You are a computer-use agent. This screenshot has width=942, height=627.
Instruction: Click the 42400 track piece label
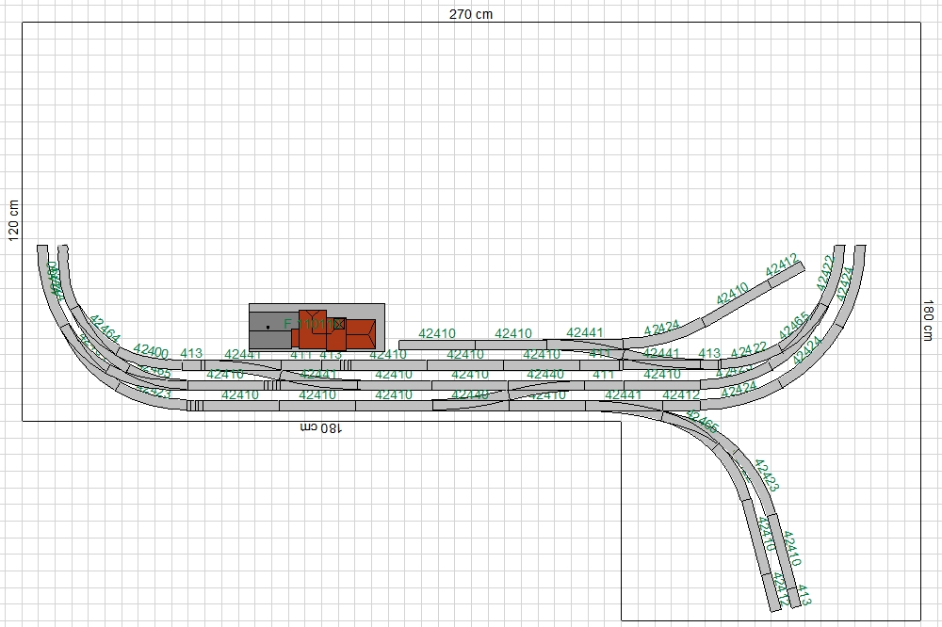(151, 351)
